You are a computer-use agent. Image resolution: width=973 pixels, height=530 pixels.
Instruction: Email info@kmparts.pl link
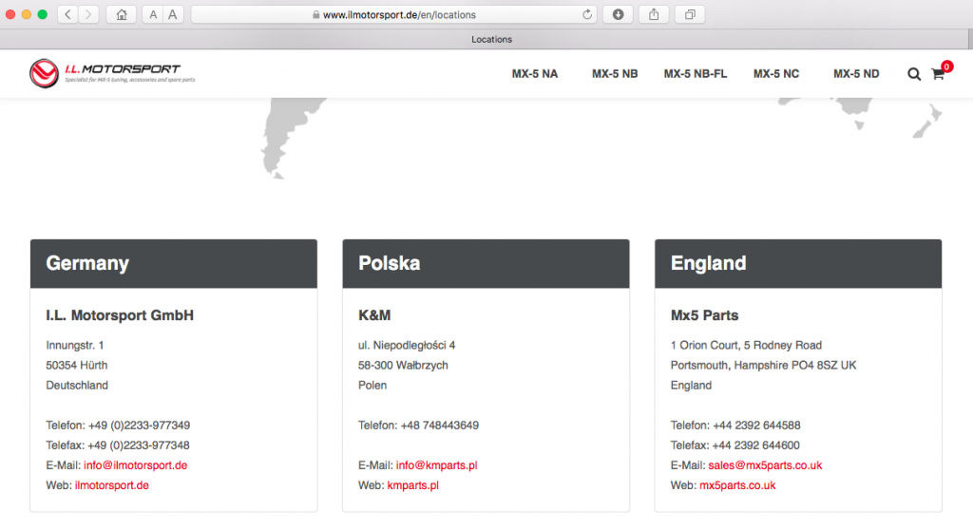coord(437,465)
